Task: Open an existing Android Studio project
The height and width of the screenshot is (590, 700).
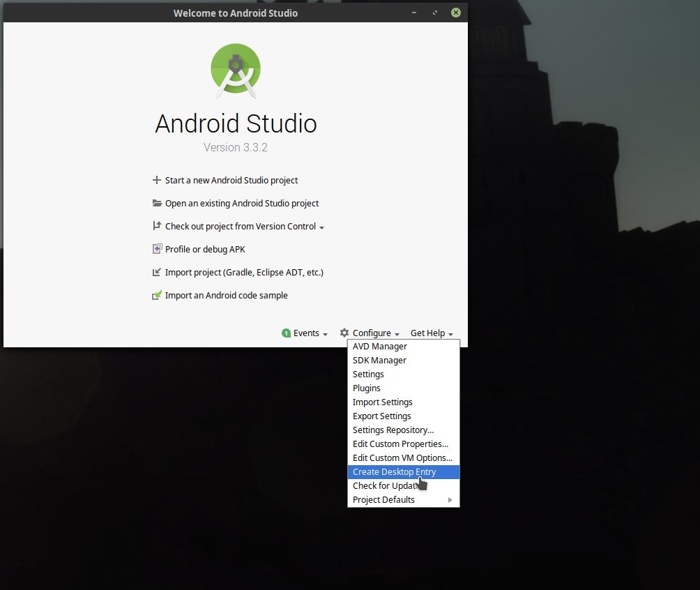Action: [x=242, y=203]
